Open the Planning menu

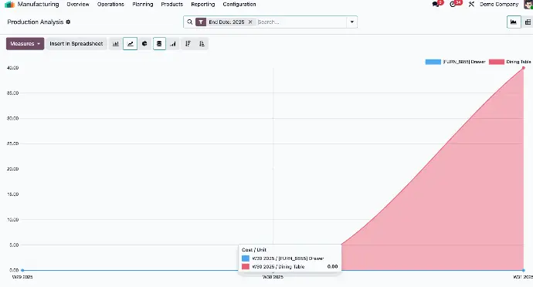coord(142,5)
